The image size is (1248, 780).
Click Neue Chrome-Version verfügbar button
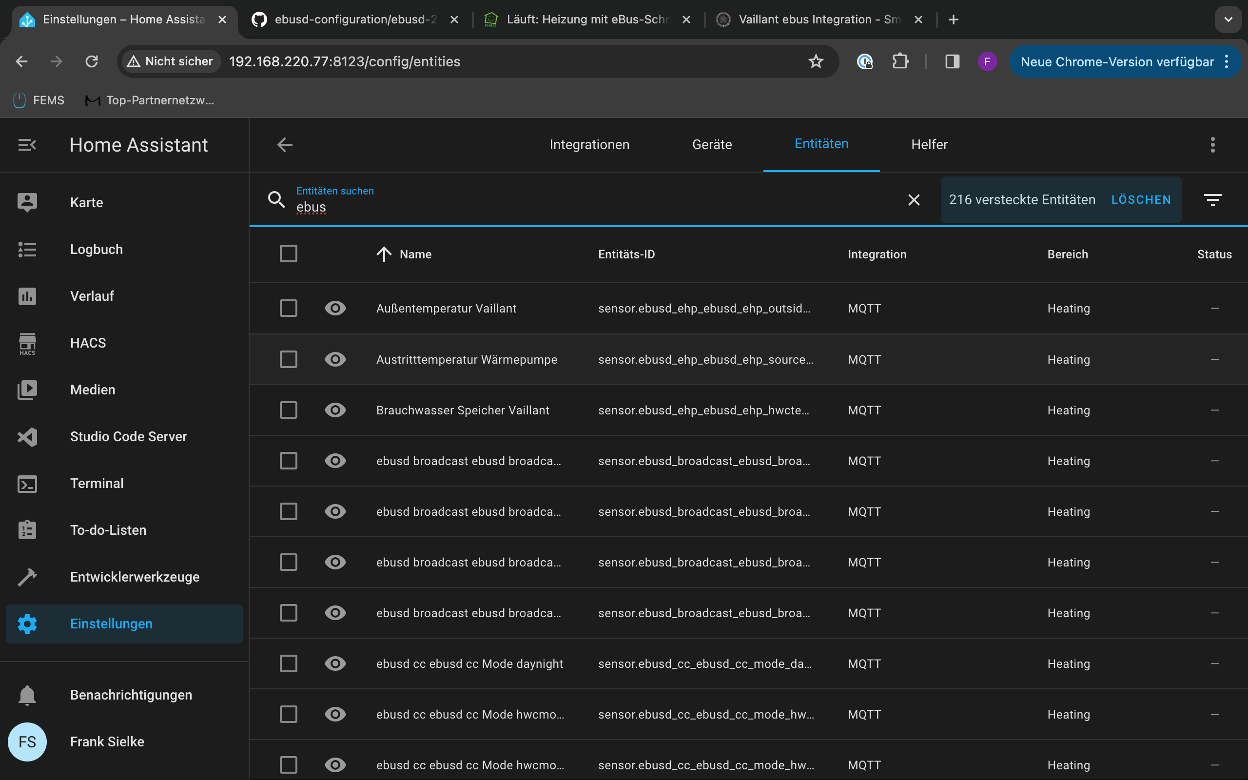tap(1117, 62)
